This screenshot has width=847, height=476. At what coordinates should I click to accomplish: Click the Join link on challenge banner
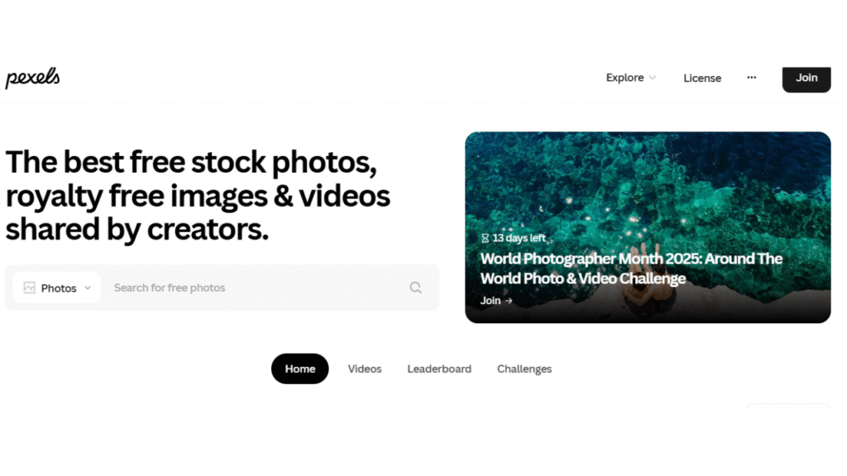coord(496,301)
